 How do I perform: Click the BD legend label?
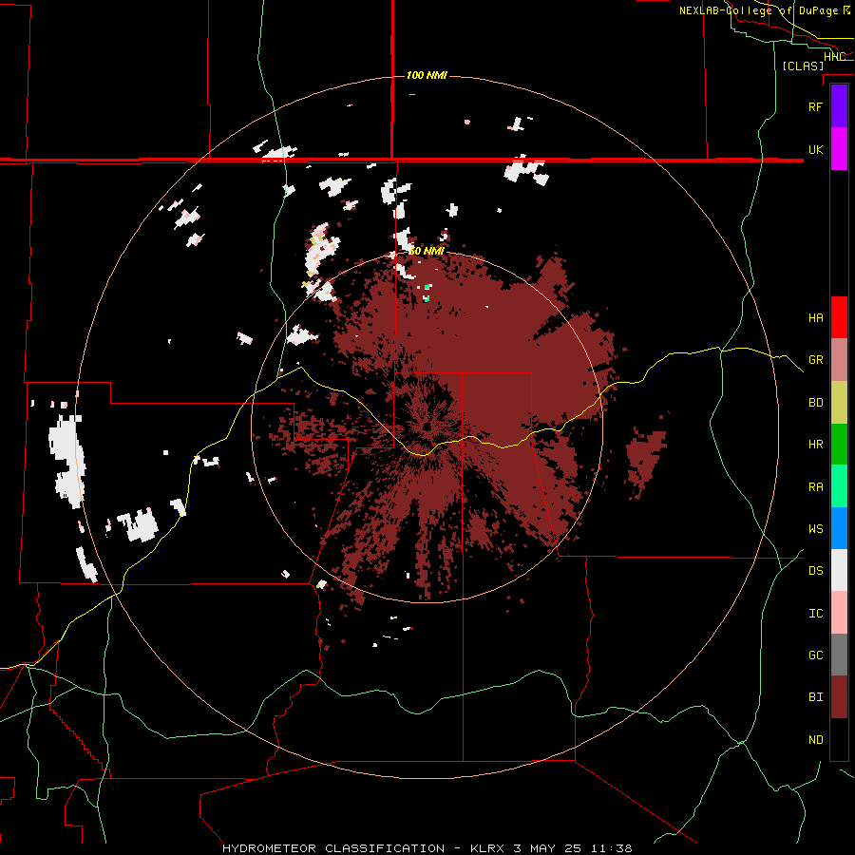pos(815,403)
